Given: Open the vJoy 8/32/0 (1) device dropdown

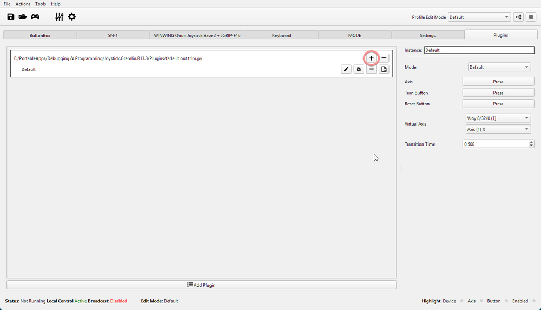Looking at the screenshot, I should (x=498, y=118).
